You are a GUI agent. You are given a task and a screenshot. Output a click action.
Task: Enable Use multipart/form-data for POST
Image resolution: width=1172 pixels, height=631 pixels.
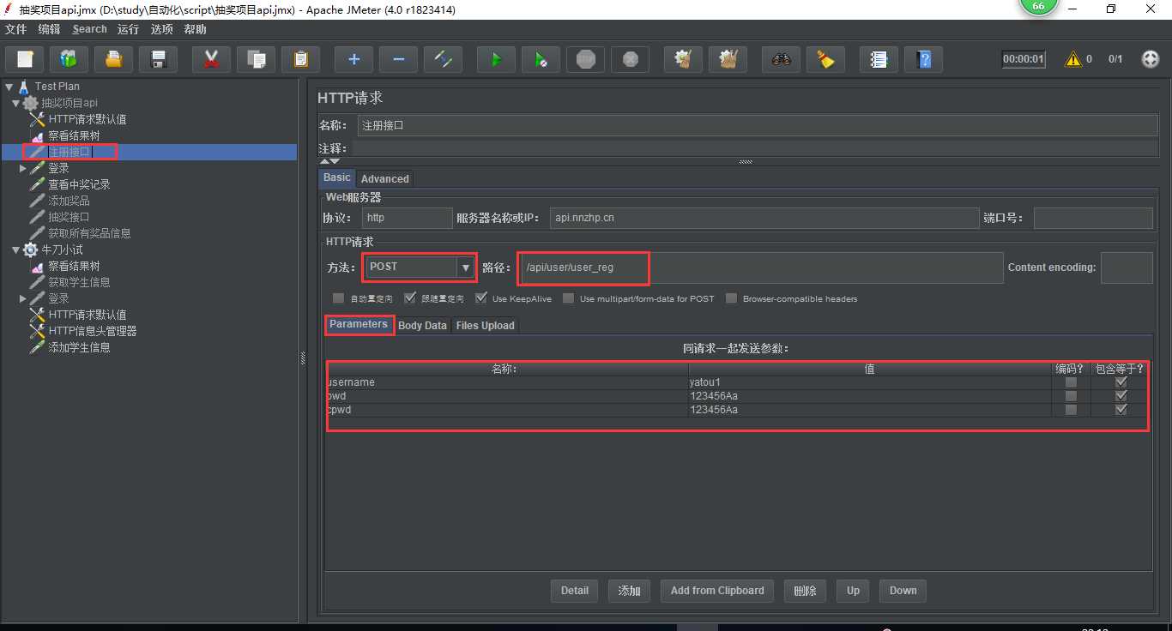569,298
